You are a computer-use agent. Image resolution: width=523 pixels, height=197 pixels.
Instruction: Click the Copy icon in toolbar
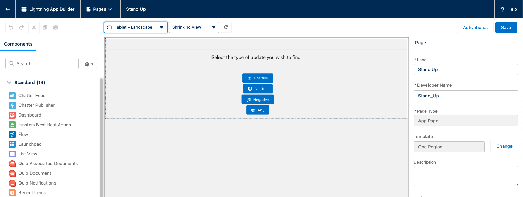[x=44, y=27]
